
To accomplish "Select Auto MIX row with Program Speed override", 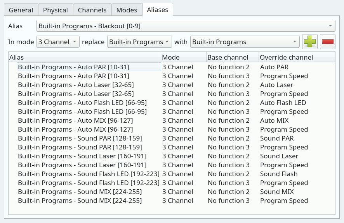I will click(x=172, y=129).
